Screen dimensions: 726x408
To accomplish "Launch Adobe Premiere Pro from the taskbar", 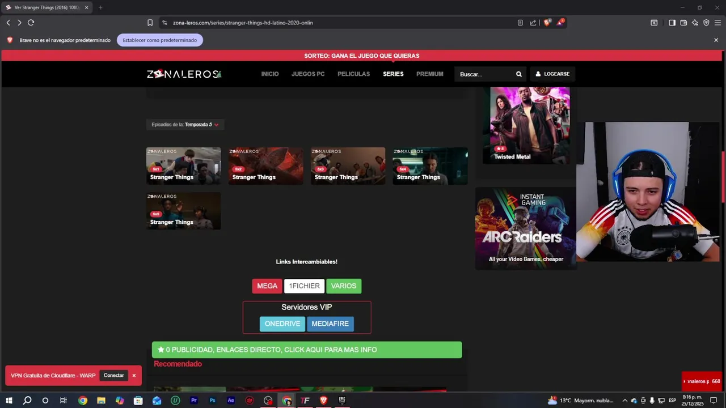I will 194,401.
